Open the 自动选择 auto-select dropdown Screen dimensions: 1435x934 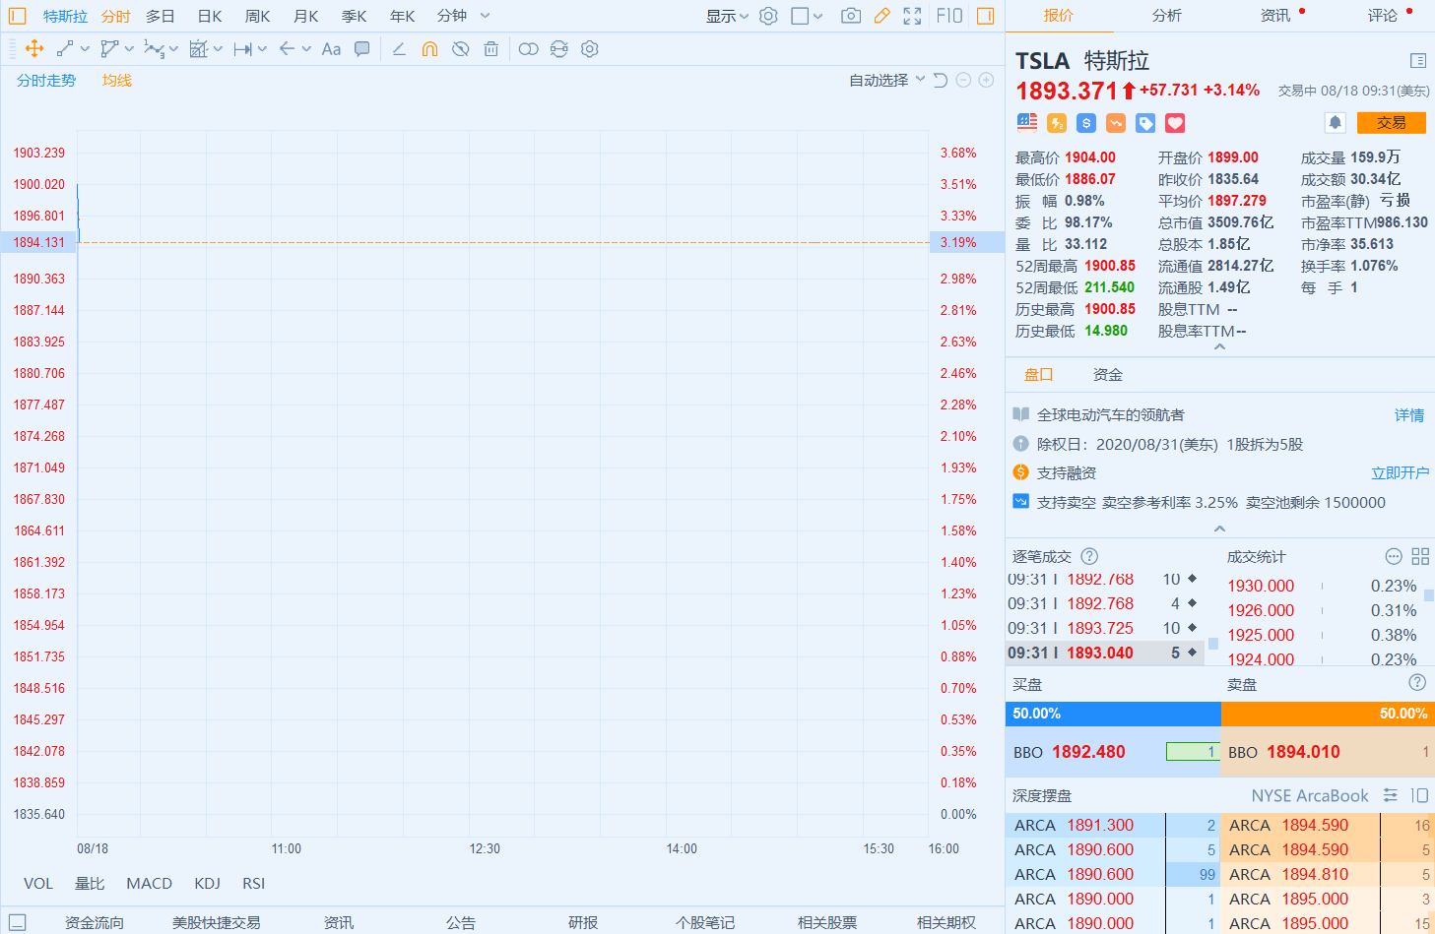[x=887, y=80]
